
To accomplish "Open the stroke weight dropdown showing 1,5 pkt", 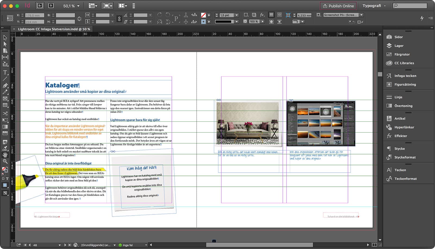I will [x=236, y=15].
